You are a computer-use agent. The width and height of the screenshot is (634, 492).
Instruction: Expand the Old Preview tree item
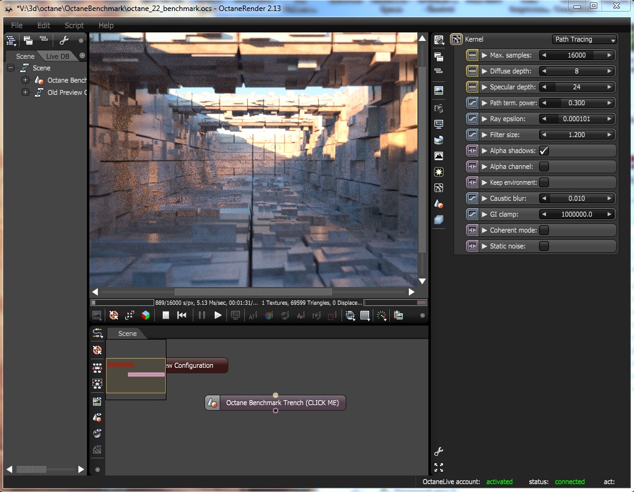25,92
